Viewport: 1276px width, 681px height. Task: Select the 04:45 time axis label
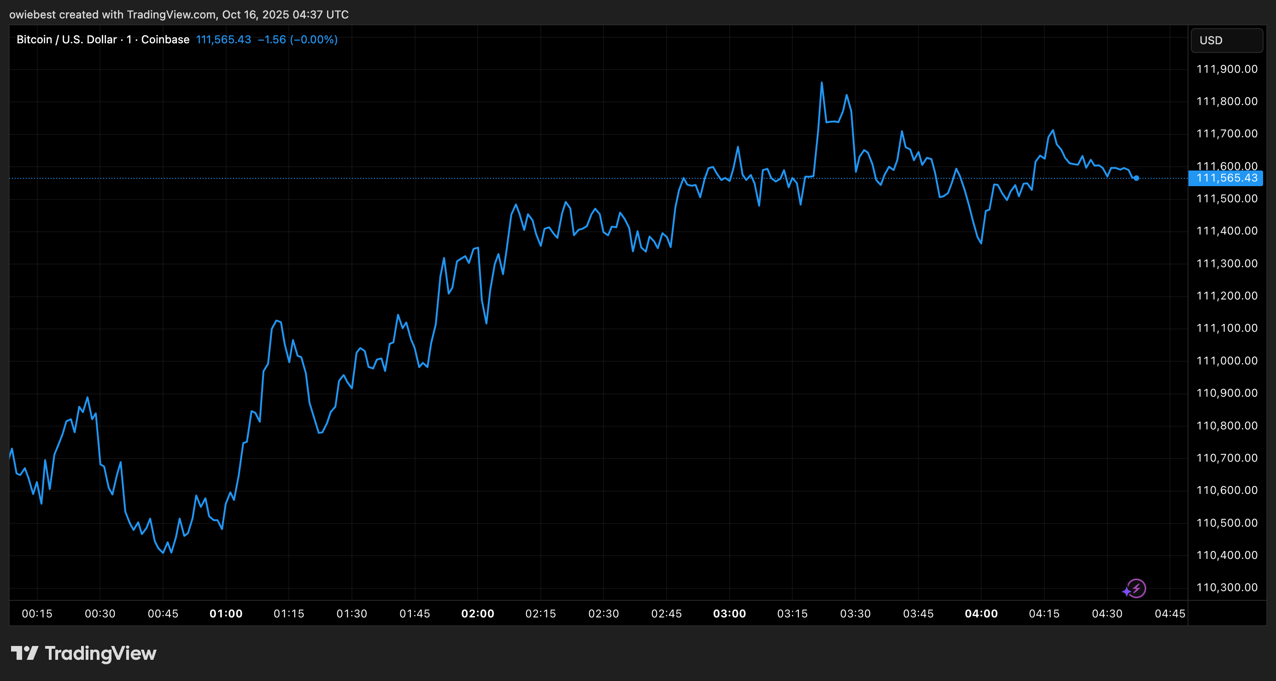coord(1171,614)
